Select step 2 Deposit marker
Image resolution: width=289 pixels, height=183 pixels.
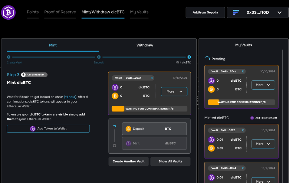(x=99, y=57)
